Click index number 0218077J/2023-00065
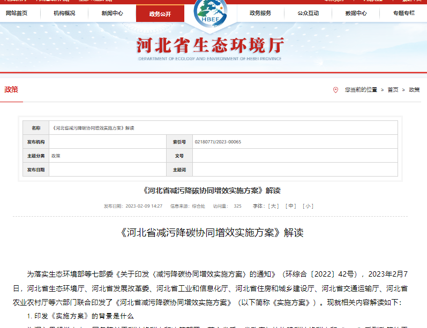427x328 pixels. [x=218, y=142]
